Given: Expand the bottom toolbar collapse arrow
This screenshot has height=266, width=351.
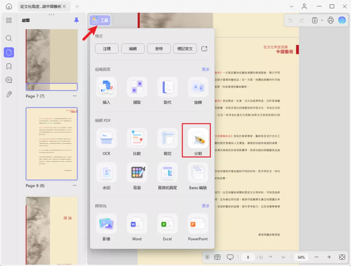Looking at the screenshot, I should click(207, 257).
